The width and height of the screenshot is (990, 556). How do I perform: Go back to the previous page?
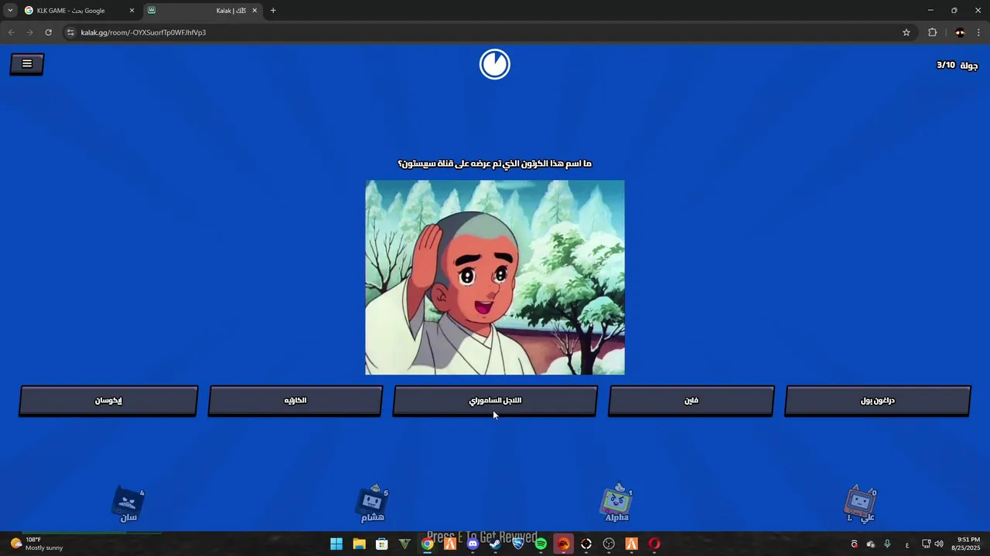coord(11,32)
